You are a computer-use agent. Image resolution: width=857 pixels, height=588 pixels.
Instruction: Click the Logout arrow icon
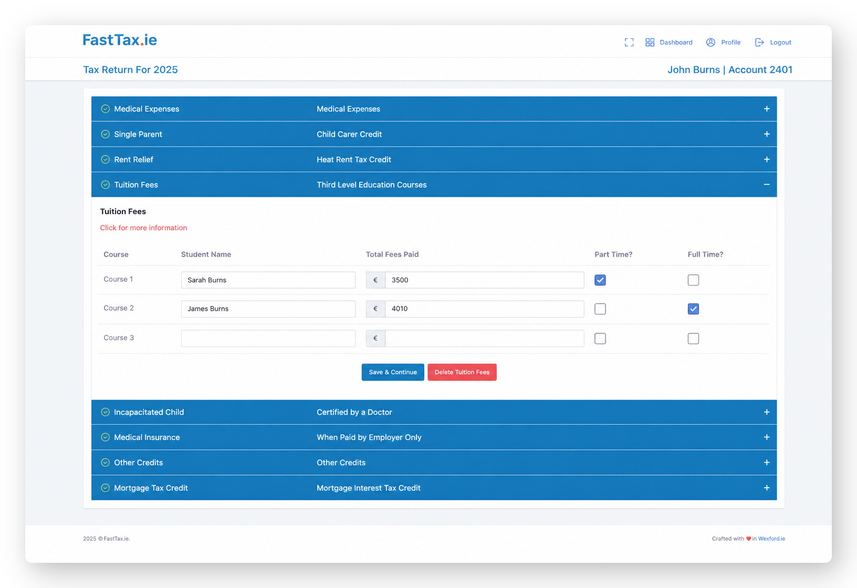pyautogui.click(x=759, y=43)
